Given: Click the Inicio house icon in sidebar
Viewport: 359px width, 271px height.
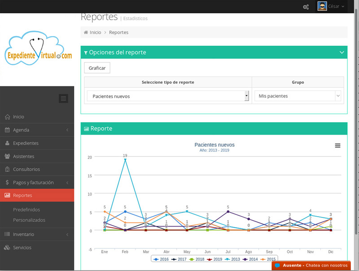Looking at the screenshot, I should 7,117.
